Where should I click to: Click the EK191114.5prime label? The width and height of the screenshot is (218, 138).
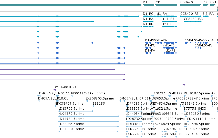(x=201, y=119)
